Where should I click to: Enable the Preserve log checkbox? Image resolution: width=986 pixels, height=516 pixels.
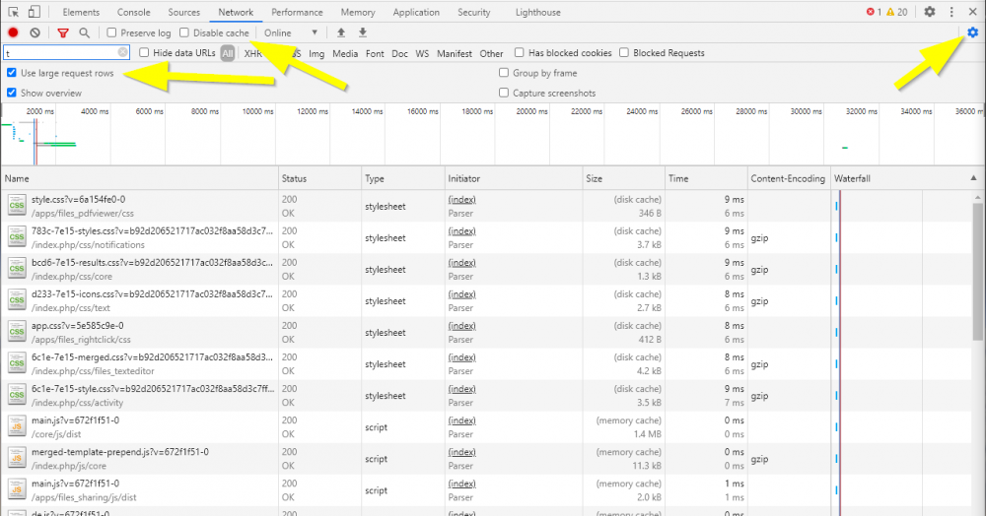pyautogui.click(x=112, y=32)
